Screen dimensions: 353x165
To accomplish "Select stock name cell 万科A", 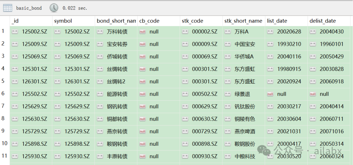I will coord(244,32).
